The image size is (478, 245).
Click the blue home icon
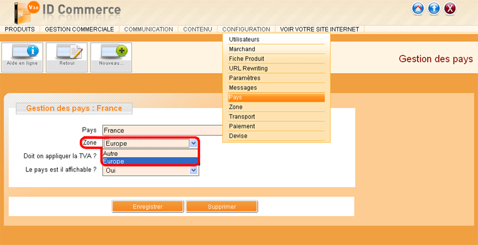pyautogui.click(x=418, y=9)
